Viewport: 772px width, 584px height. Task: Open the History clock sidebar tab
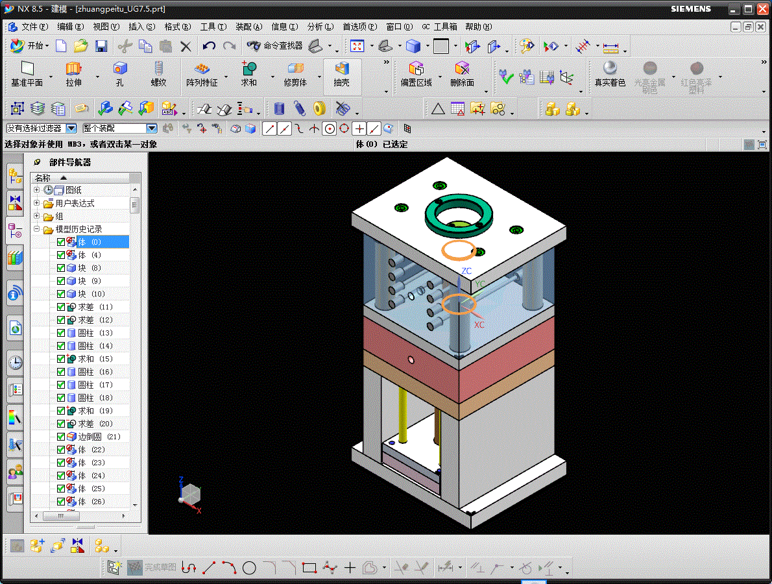pos(15,363)
